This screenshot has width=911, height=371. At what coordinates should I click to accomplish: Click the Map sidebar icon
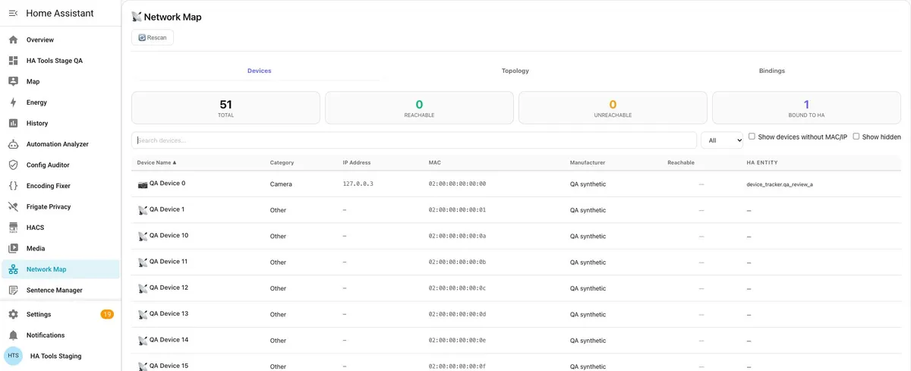point(13,81)
